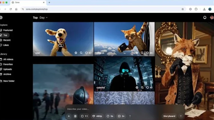The height and width of the screenshot is (120, 214).
Task: Add media with the plus button
Action: pyautogui.click(x=69, y=116)
